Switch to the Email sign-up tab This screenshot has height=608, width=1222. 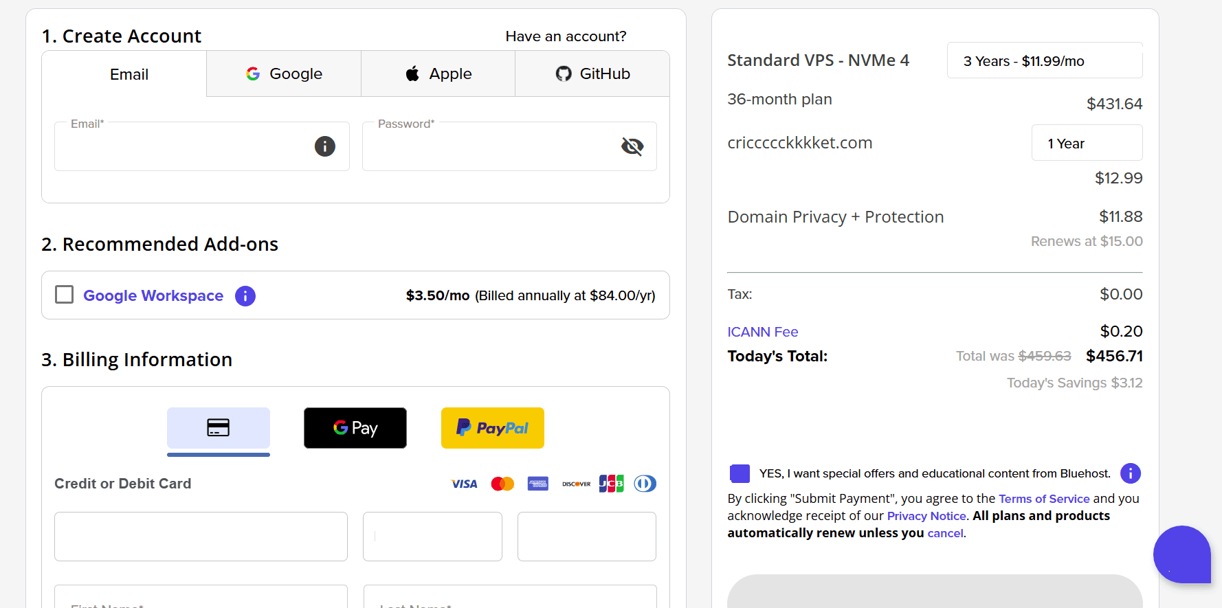pyautogui.click(x=124, y=74)
